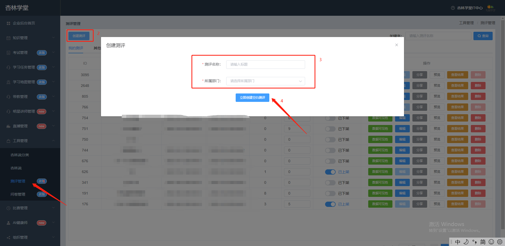Click the 立即创建空白测评 button
This screenshot has width=505, height=246.
click(x=252, y=98)
